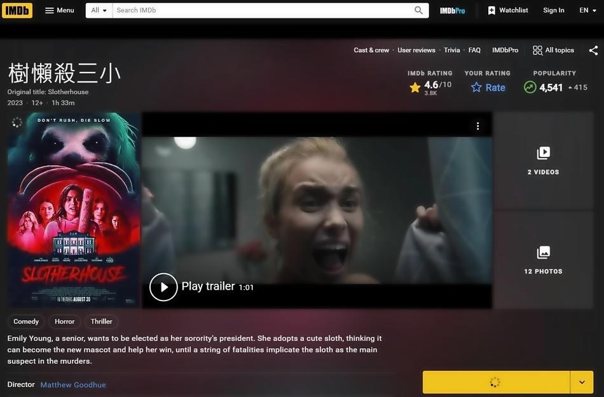The height and width of the screenshot is (397, 604).
Task: Click the 2023 release year link
Action: click(x=15, y=103)
